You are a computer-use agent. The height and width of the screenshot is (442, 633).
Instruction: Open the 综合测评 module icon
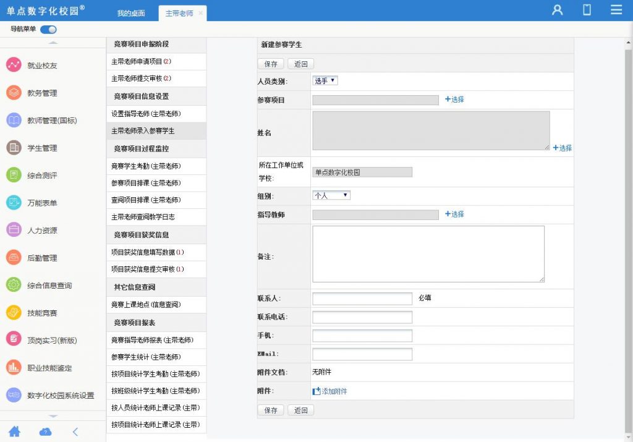pos(14,175)
